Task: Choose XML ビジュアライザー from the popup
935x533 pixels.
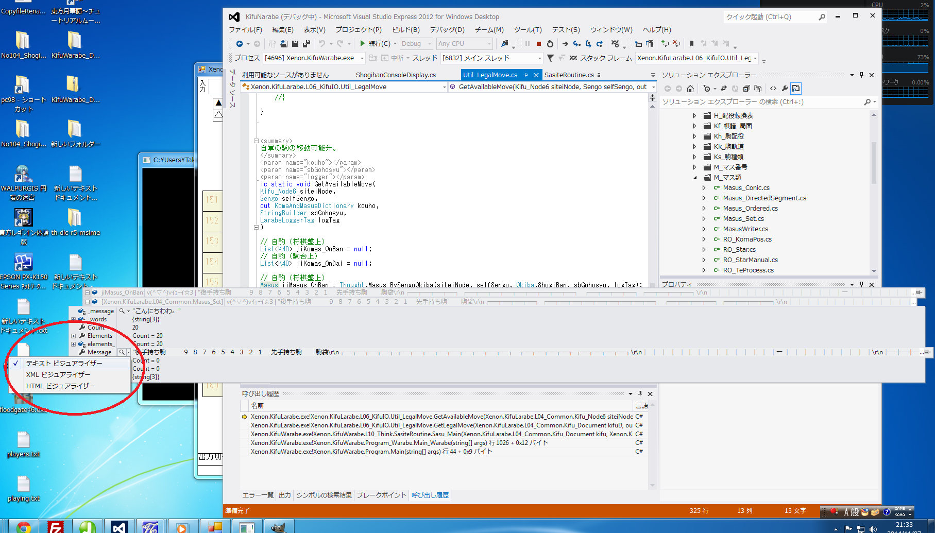Action: (x=58, y=374)
